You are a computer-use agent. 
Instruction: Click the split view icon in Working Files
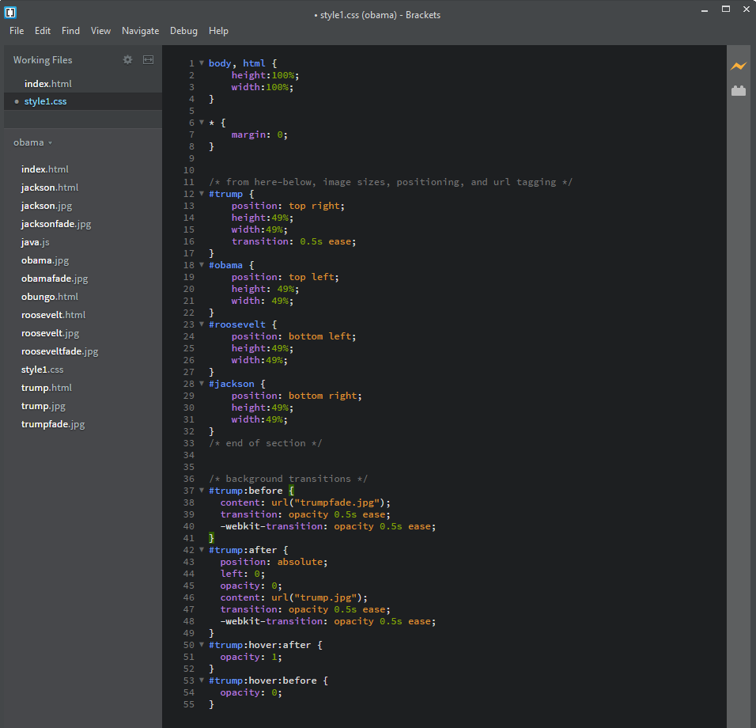pos(149,60)
